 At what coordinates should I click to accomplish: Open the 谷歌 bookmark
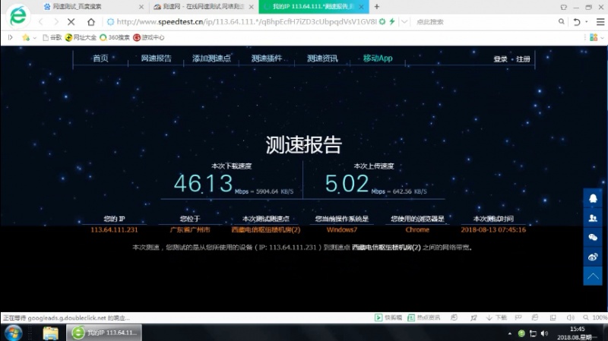[52, 37]
